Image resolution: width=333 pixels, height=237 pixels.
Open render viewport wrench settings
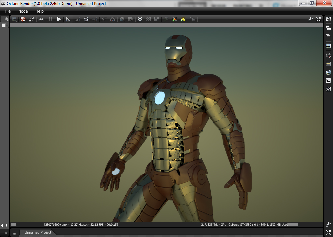[x=310, y=19]
